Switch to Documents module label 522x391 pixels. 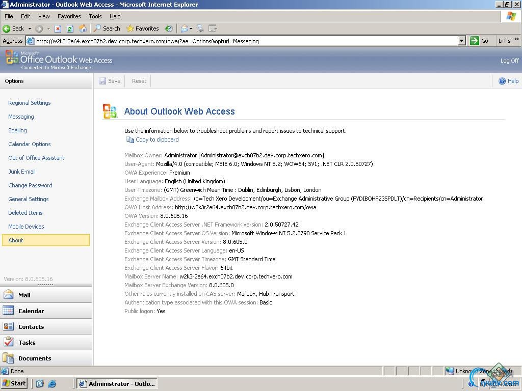35,358
